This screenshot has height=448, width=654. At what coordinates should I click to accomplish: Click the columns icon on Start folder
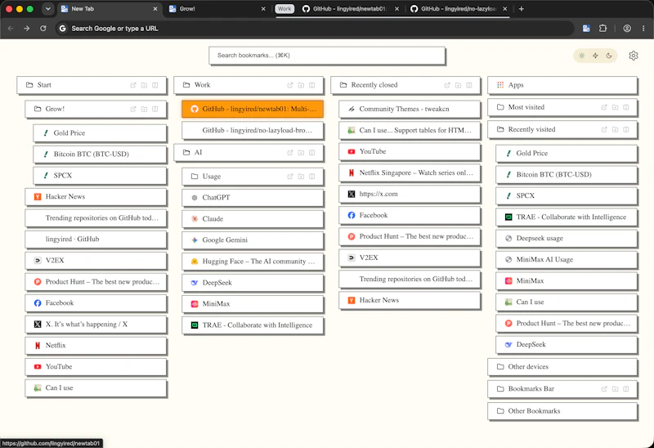point(155,85)
